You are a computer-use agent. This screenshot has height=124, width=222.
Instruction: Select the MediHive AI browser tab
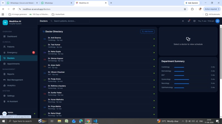pos(91,3)
